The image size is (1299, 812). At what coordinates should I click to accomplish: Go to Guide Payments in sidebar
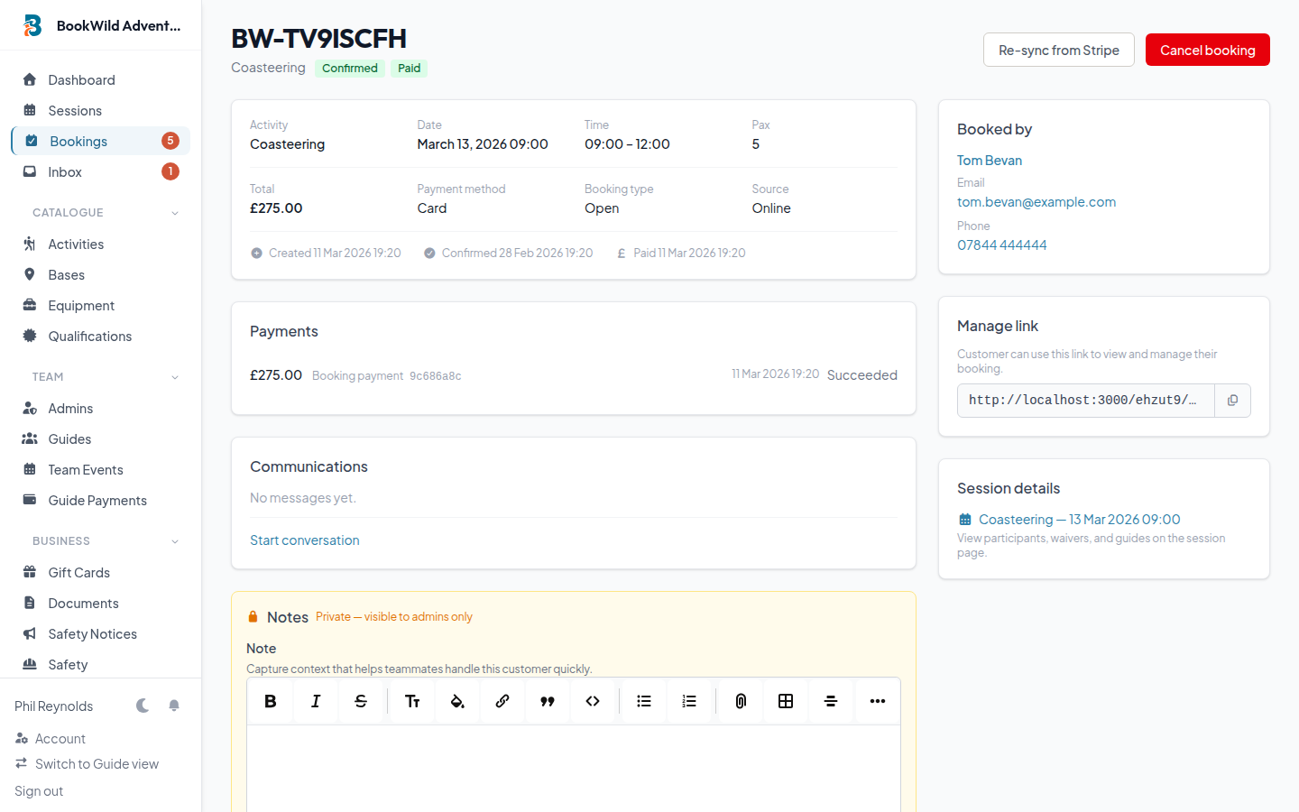pyautogui.click(x=97, y=501)
